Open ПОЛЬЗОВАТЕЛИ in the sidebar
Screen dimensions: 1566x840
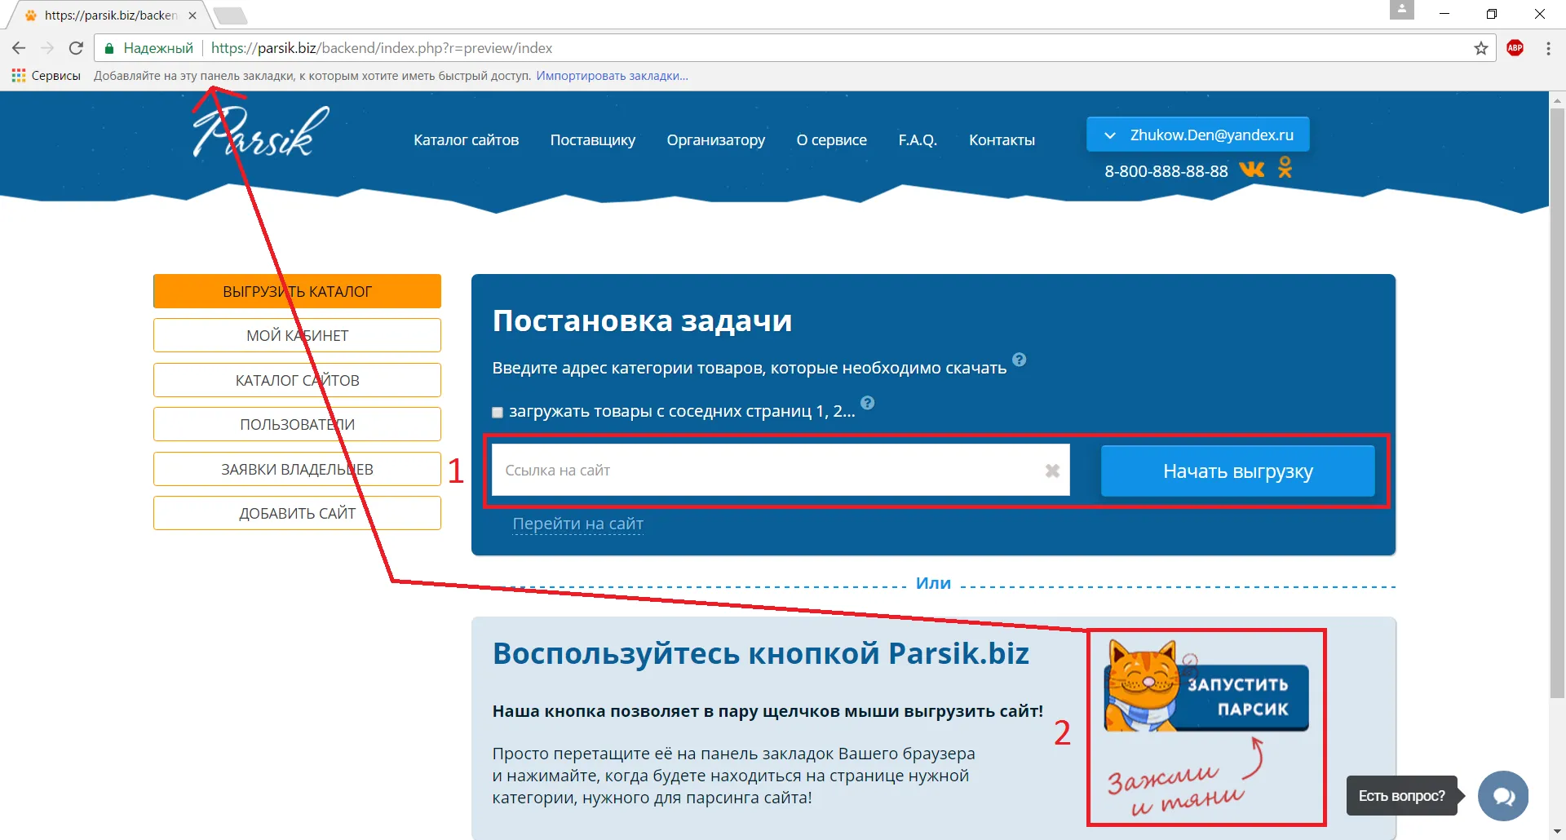coord(297,424)
